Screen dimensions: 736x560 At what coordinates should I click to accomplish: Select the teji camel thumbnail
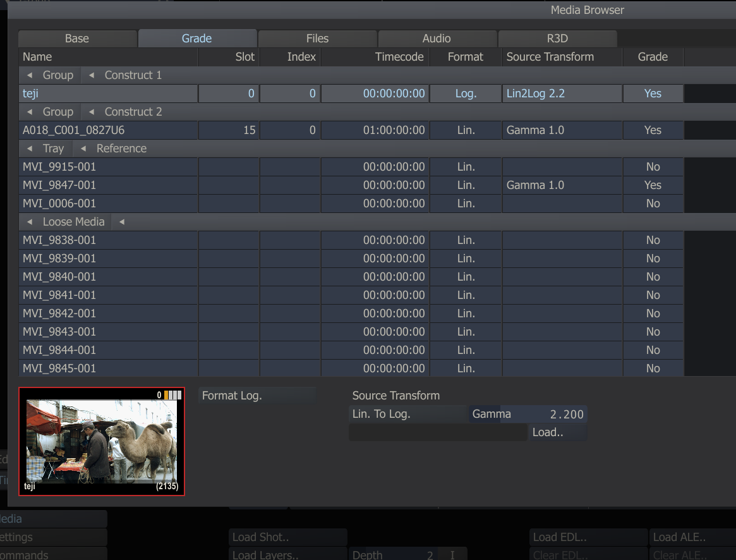(102, 441)
